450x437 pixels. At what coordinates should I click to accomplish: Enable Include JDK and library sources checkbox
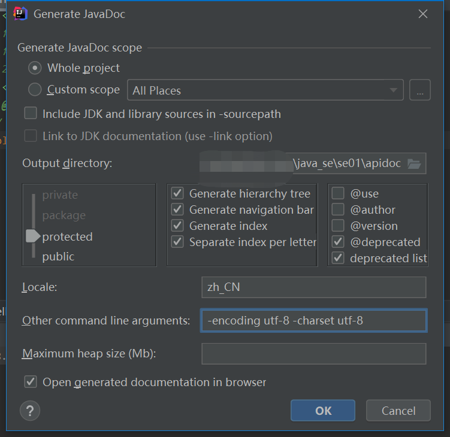(x=31, y=113)
